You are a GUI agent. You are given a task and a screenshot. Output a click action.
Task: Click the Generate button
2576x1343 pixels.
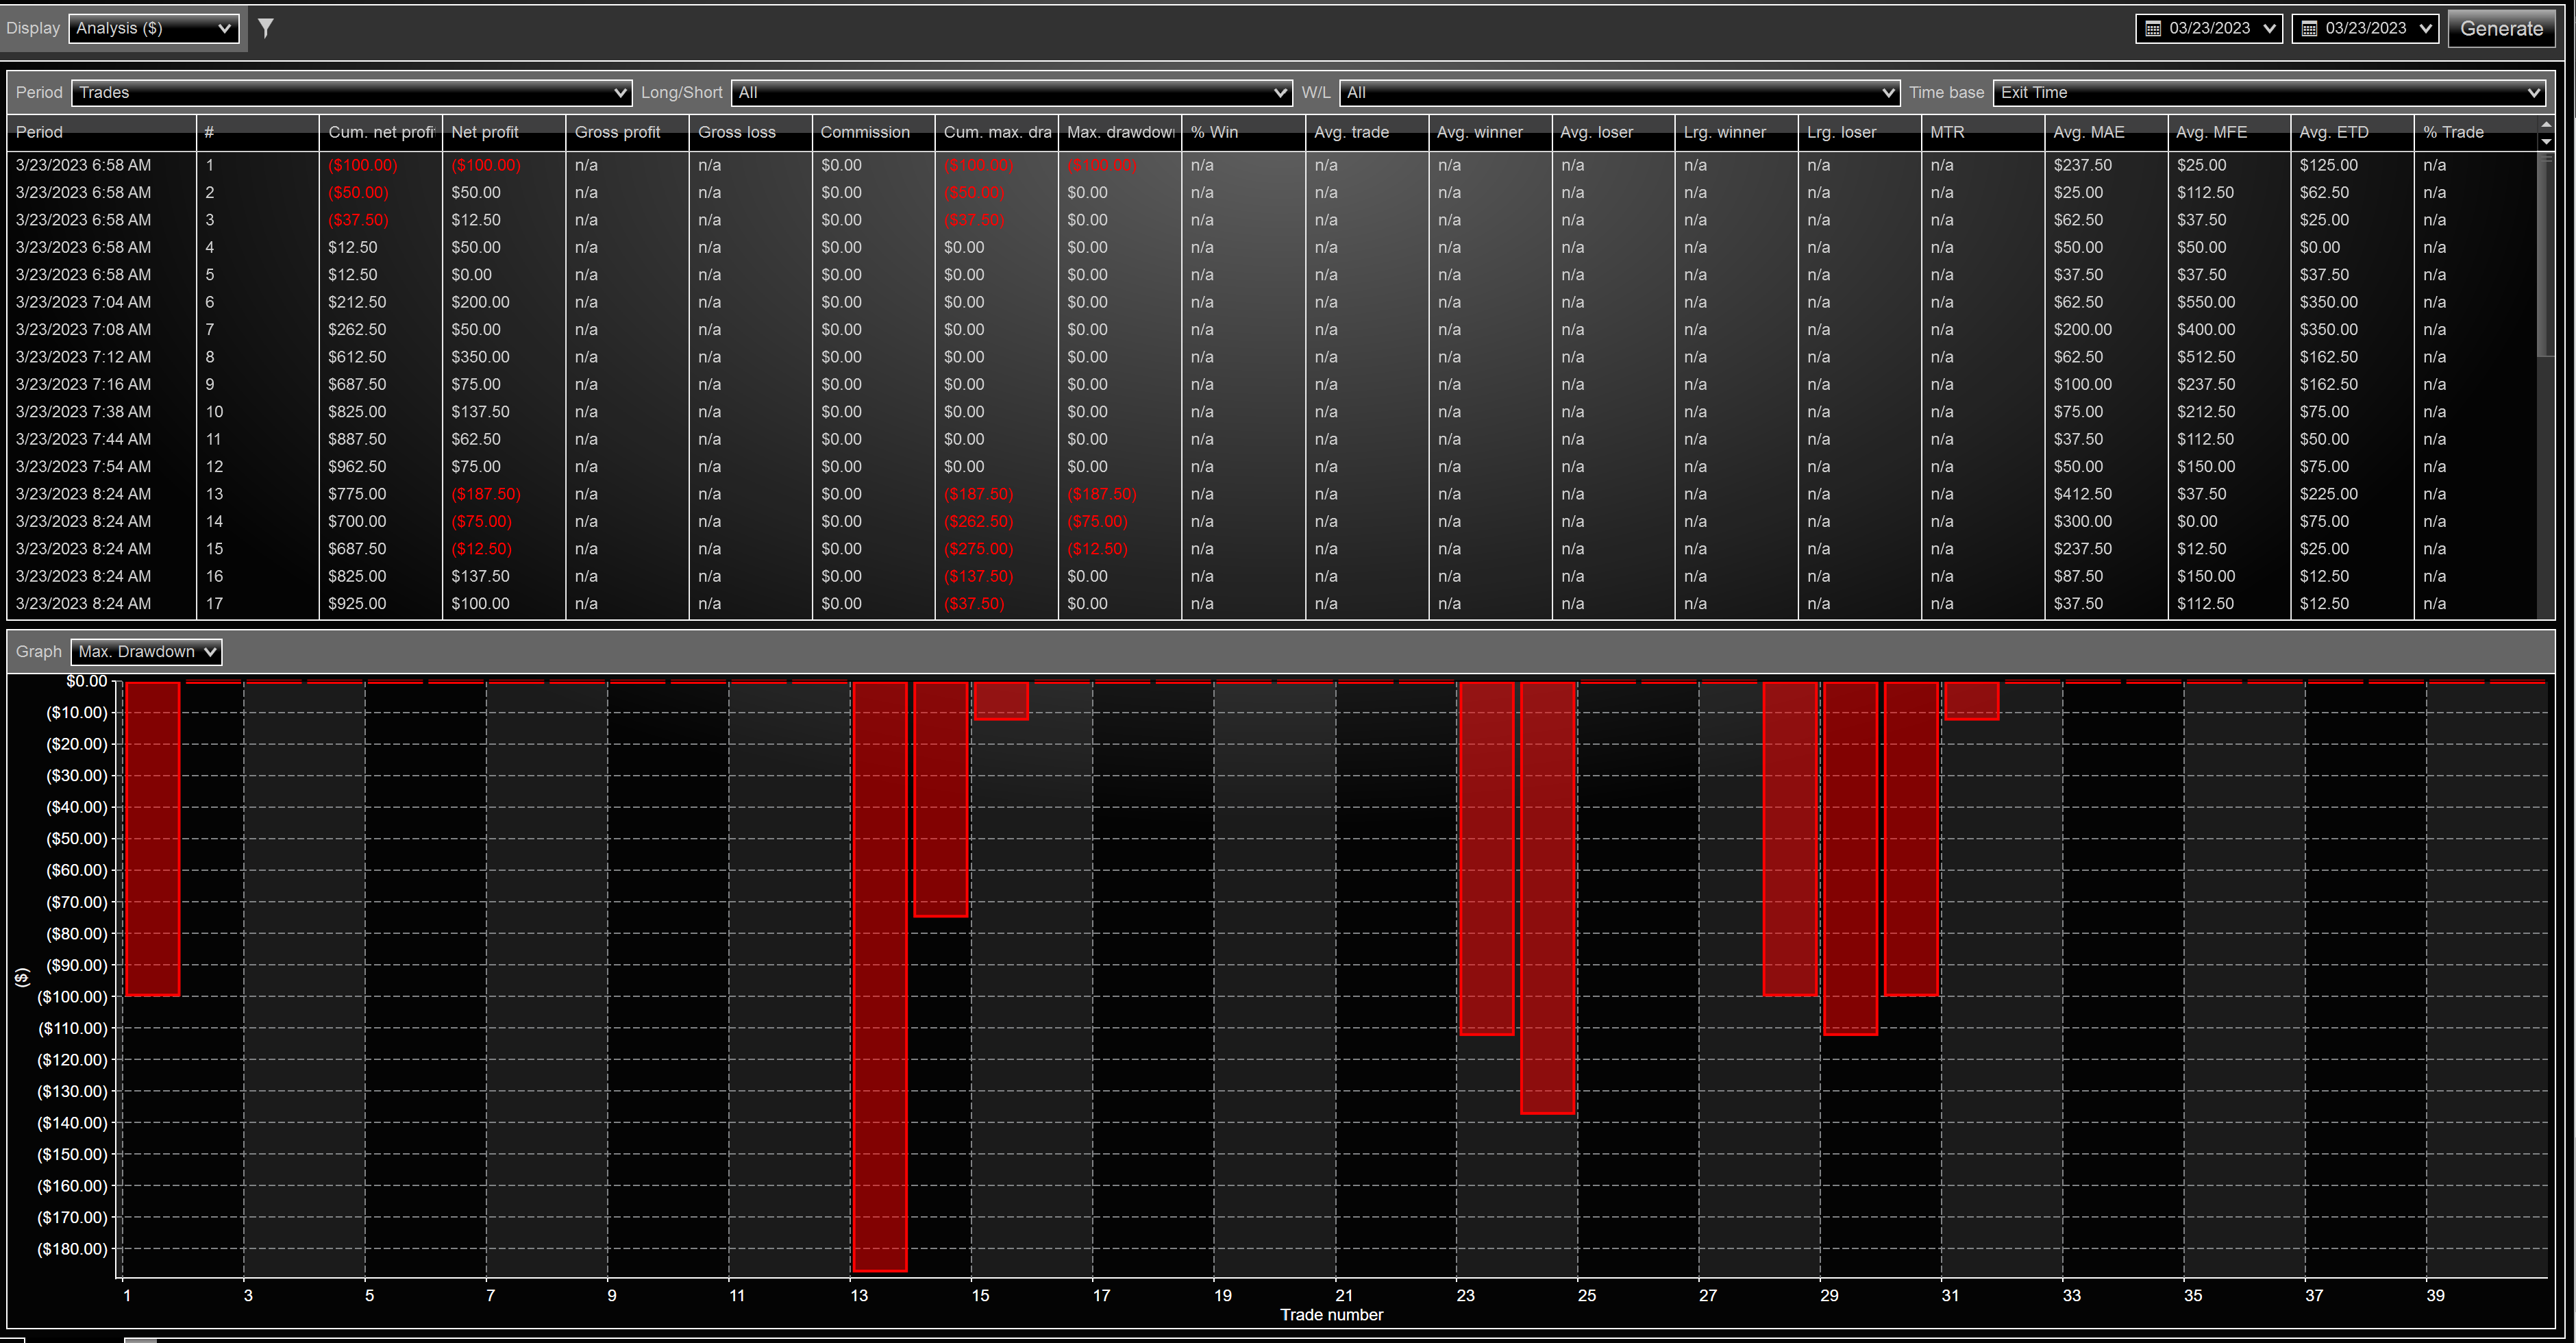pyautogui.click(x=2501, y=29)
